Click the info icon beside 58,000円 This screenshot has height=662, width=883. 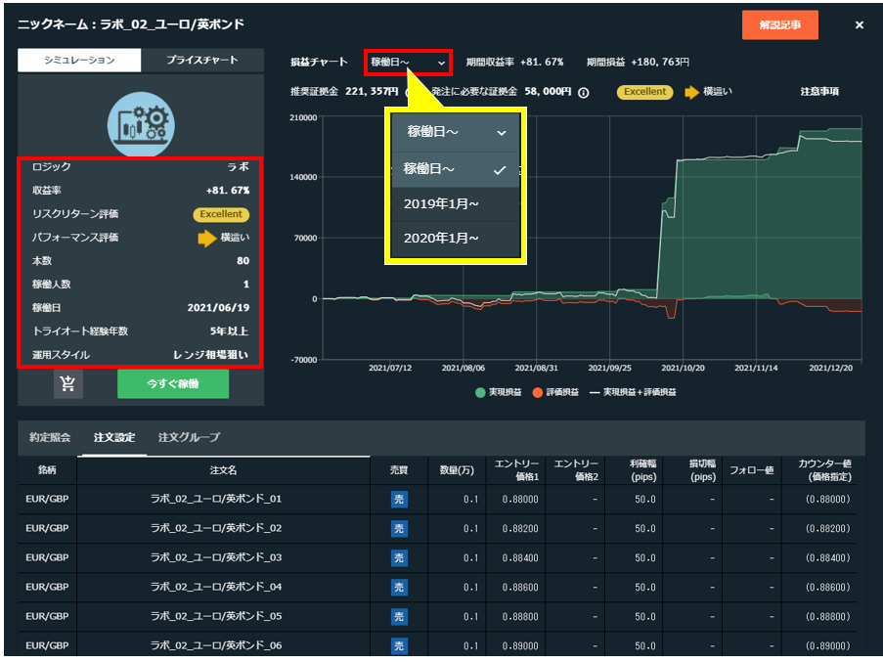584,93
